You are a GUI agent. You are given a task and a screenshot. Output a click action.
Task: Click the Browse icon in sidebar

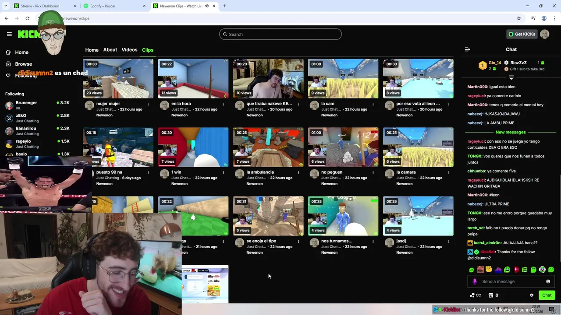coord(8,64)
